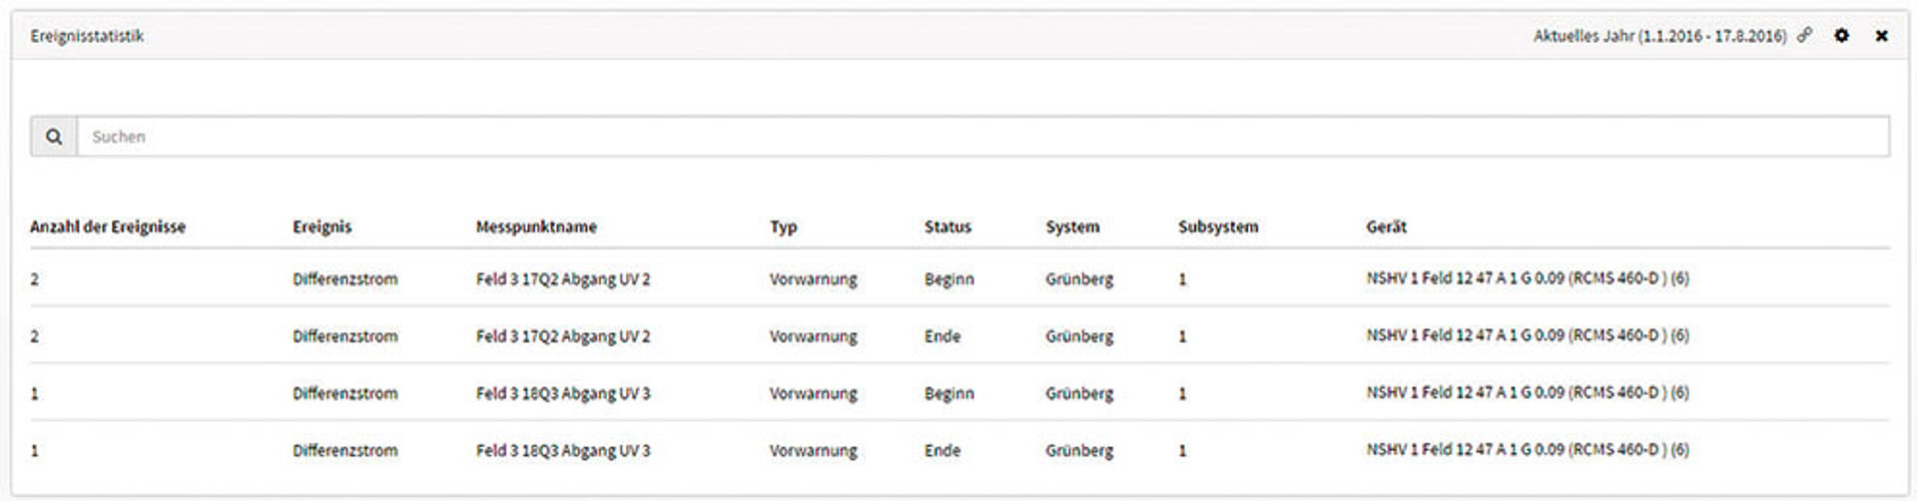Sort table by Ereignis column header
1917x501 pixels.
point(321,227)
